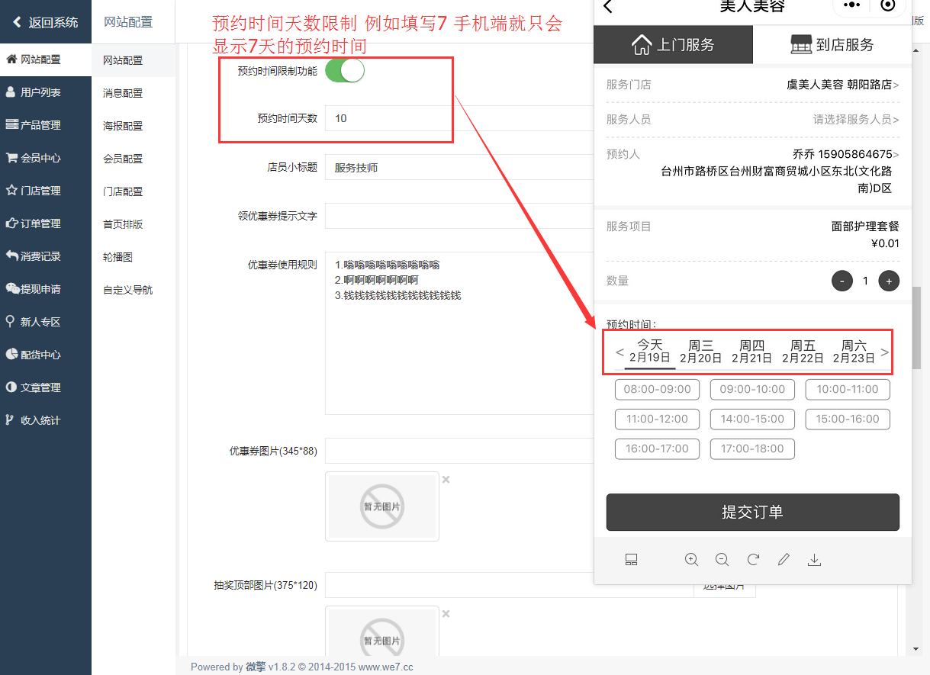Click back arrow in mobile preview header
Viewport: 930px width, 675px height.
click(608, 7)
